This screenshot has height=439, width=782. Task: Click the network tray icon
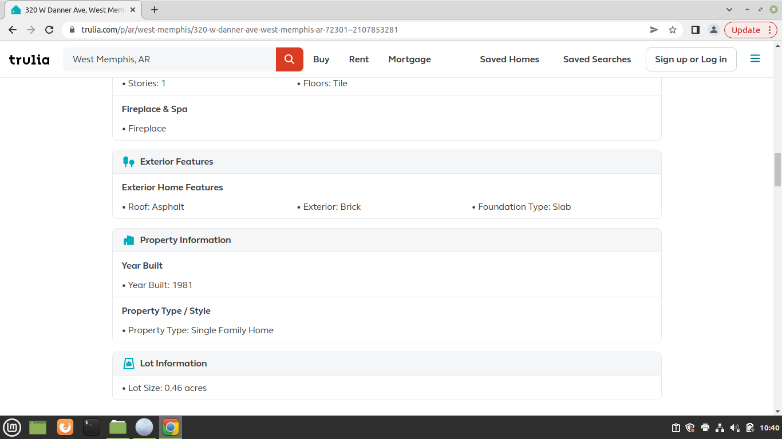coord(720,428)
